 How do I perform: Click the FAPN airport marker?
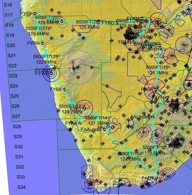pyautogui.click(x=167, y=97)
